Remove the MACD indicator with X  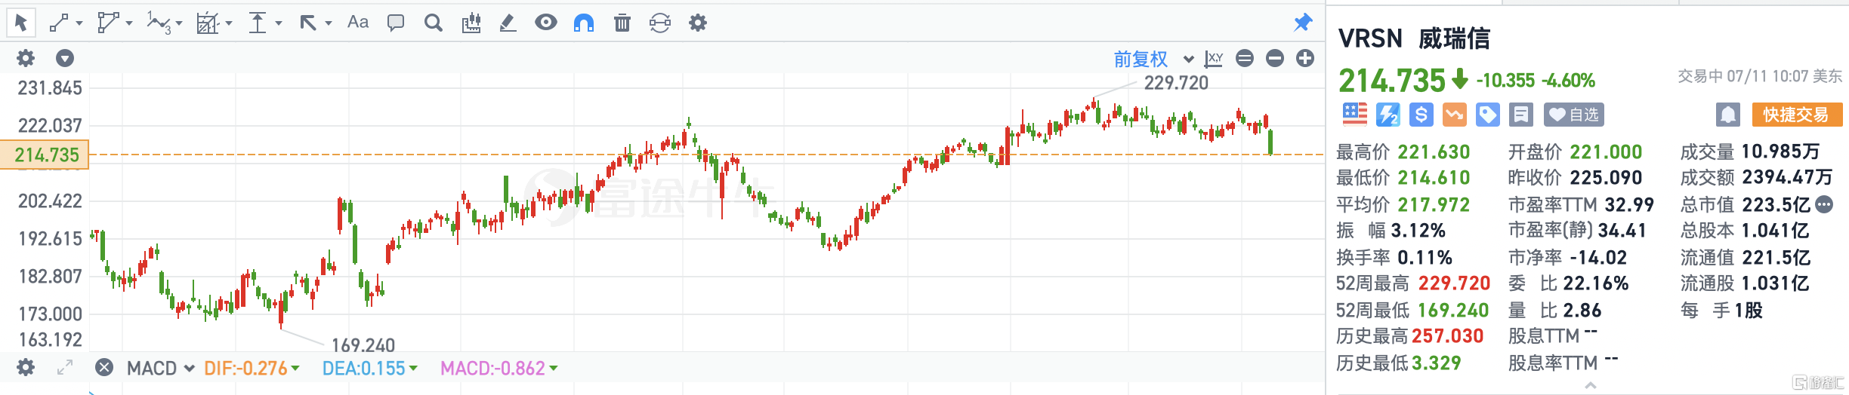(x=104, y=367)
